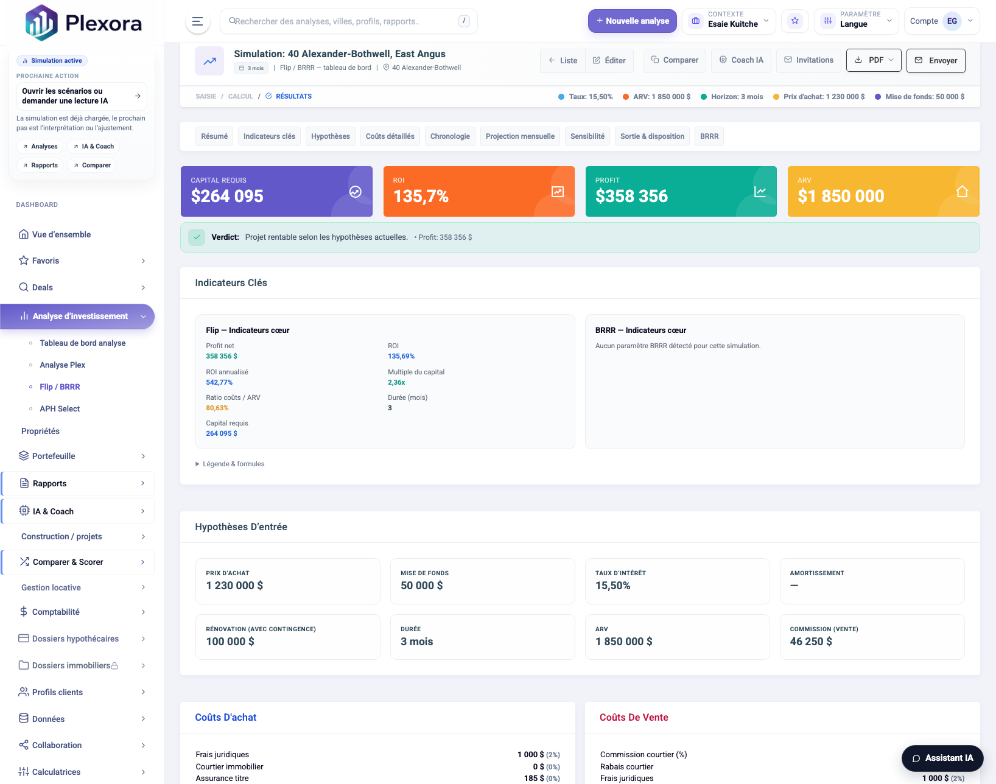Click the trend icon in Capital Requis card
Image resolution: width=996 pixels, height=784 pixels.
(356, 192)
